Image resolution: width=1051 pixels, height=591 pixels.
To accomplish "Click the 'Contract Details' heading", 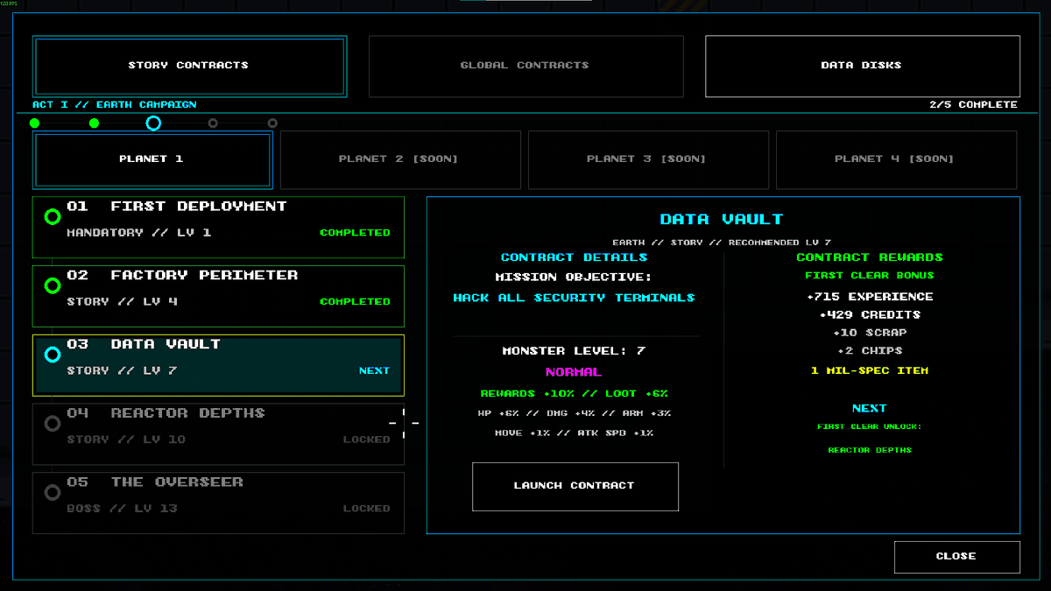I will click(x=574, y=258).
